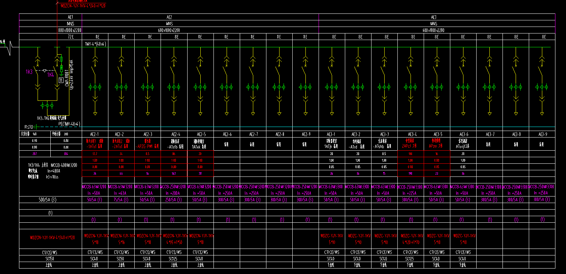Select the -ATshb load name text
566x274 pixels.
(379, 146)
